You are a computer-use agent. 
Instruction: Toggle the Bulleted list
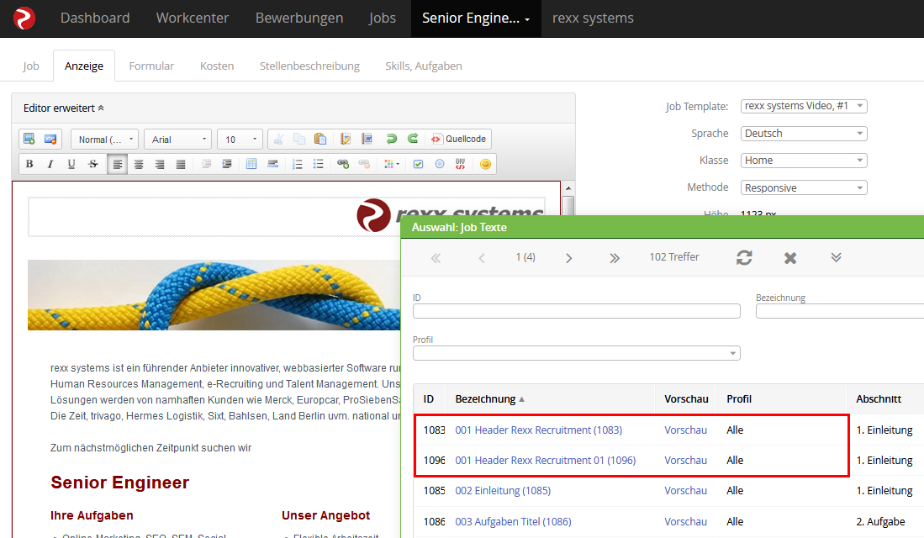point(318,164)
